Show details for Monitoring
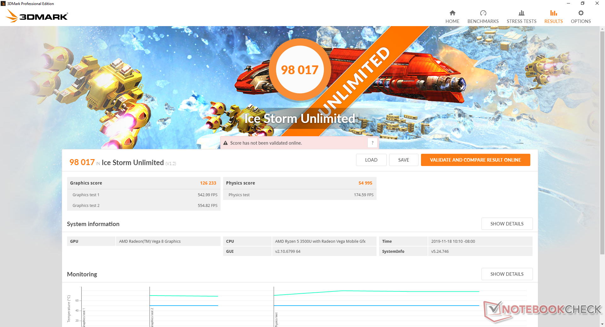The image size is (605, 327). tap(507, 274)
